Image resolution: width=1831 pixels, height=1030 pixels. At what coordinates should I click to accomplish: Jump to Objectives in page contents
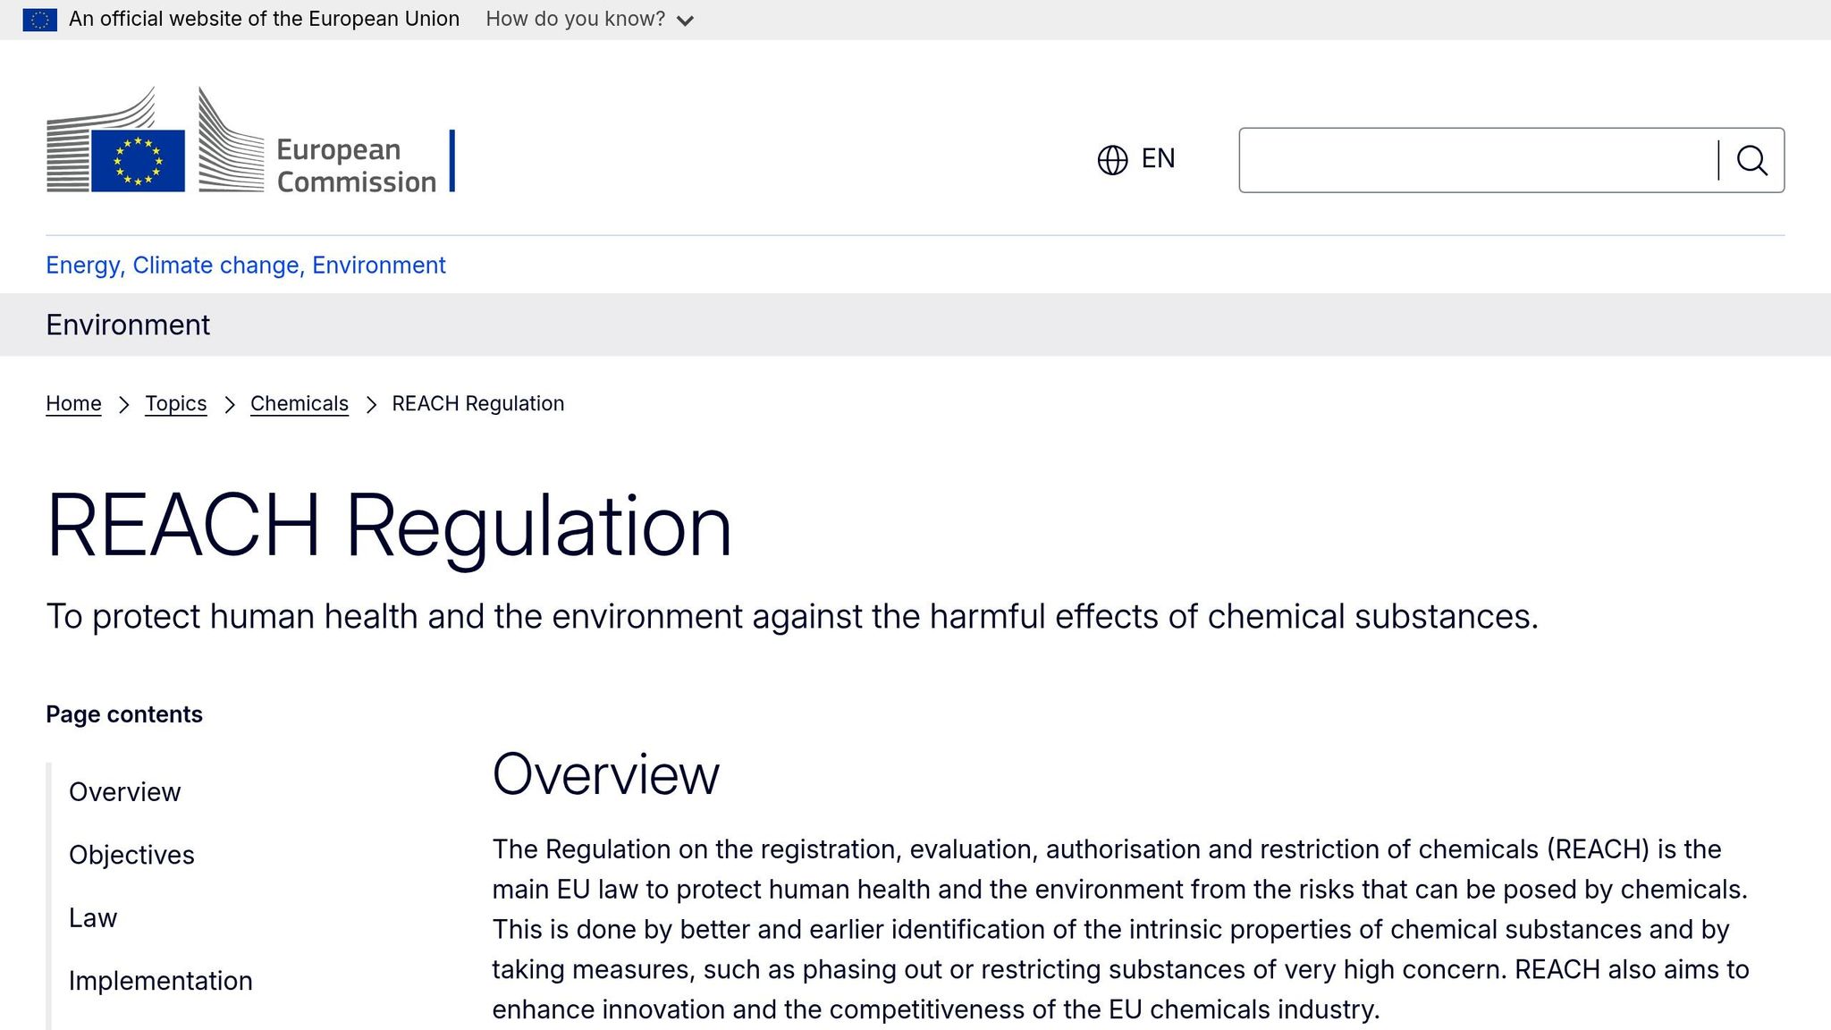(131, 855)
